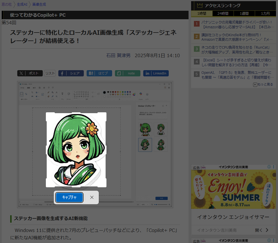Image resolution: width=278 pixels, height=243 pixels.
Task: Select the Pencil tool in Paint
Action: 48,93
